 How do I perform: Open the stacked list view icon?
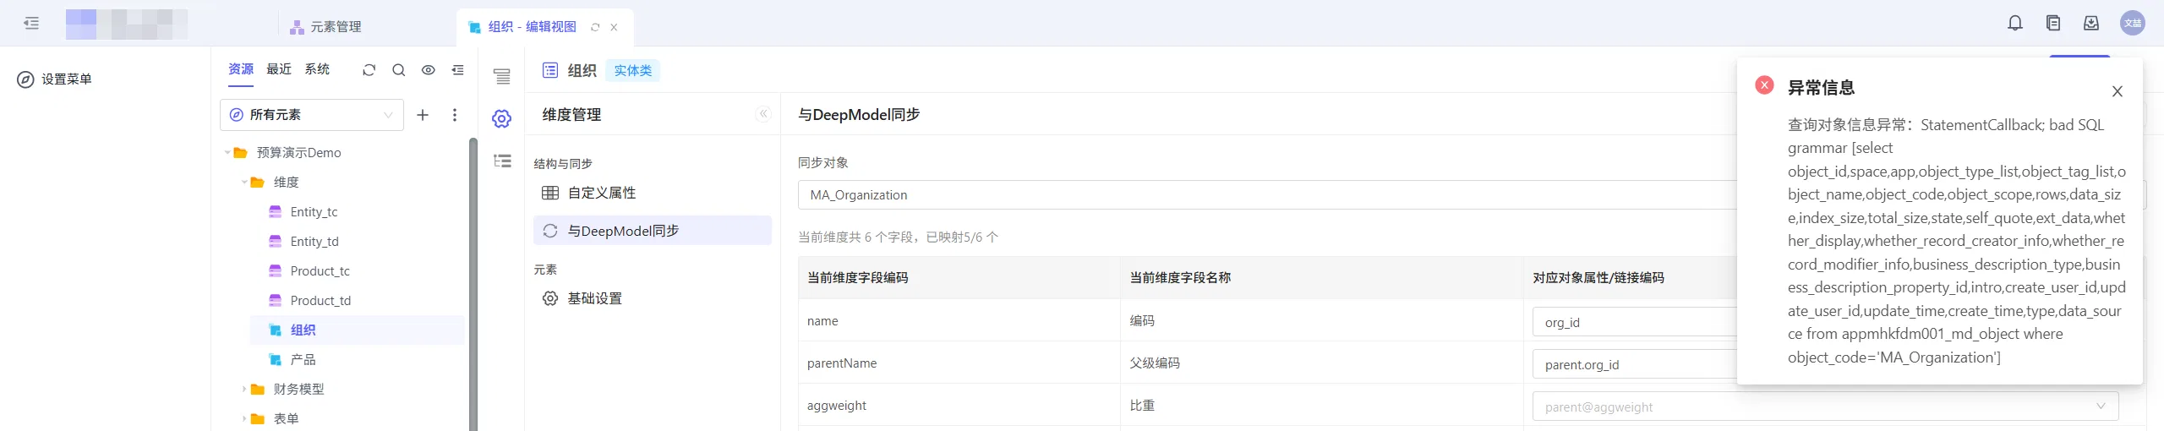[x=502, y=77]
